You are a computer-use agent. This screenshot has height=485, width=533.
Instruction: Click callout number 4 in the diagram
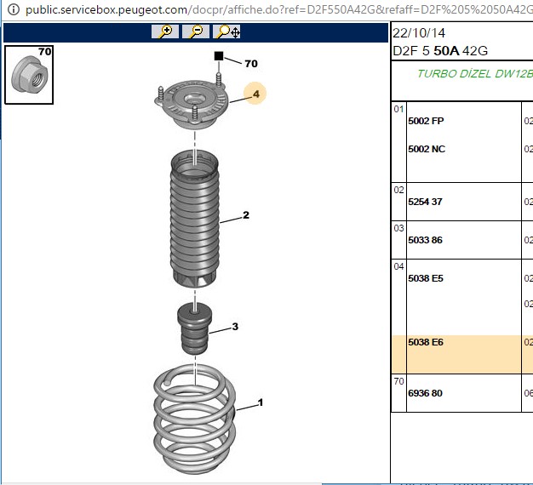(x=255, y=94)
